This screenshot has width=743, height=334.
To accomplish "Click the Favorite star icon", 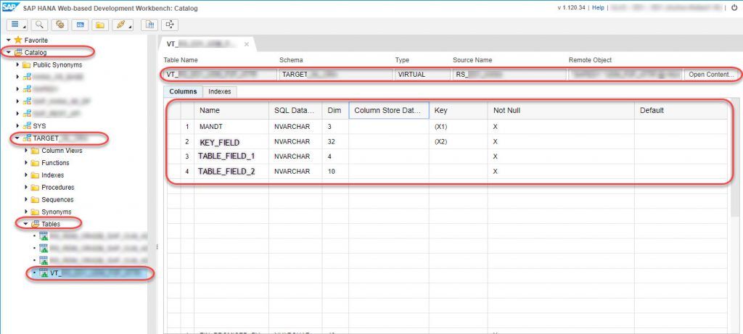I will coord(18,41).
